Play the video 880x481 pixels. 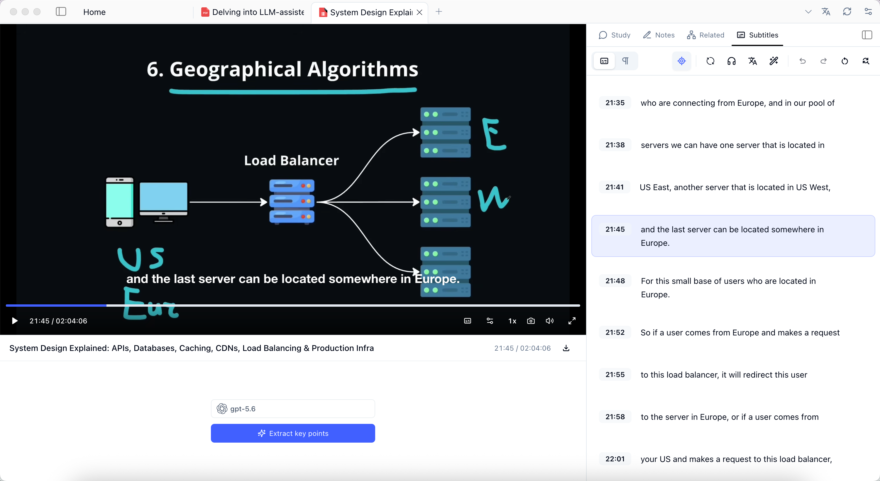click(x=14, y=321)
